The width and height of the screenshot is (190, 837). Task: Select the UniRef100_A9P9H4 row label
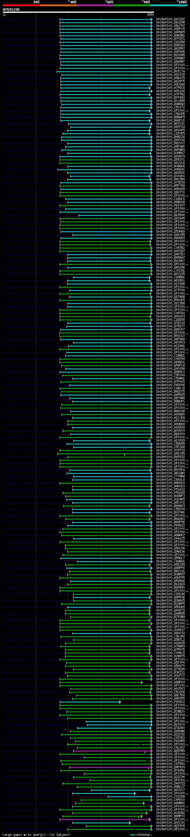[x=170, y=52]
